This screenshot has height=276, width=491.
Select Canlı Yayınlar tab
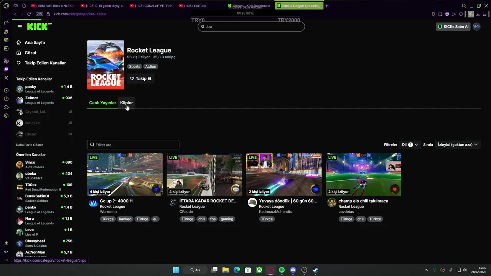(102, 103)
